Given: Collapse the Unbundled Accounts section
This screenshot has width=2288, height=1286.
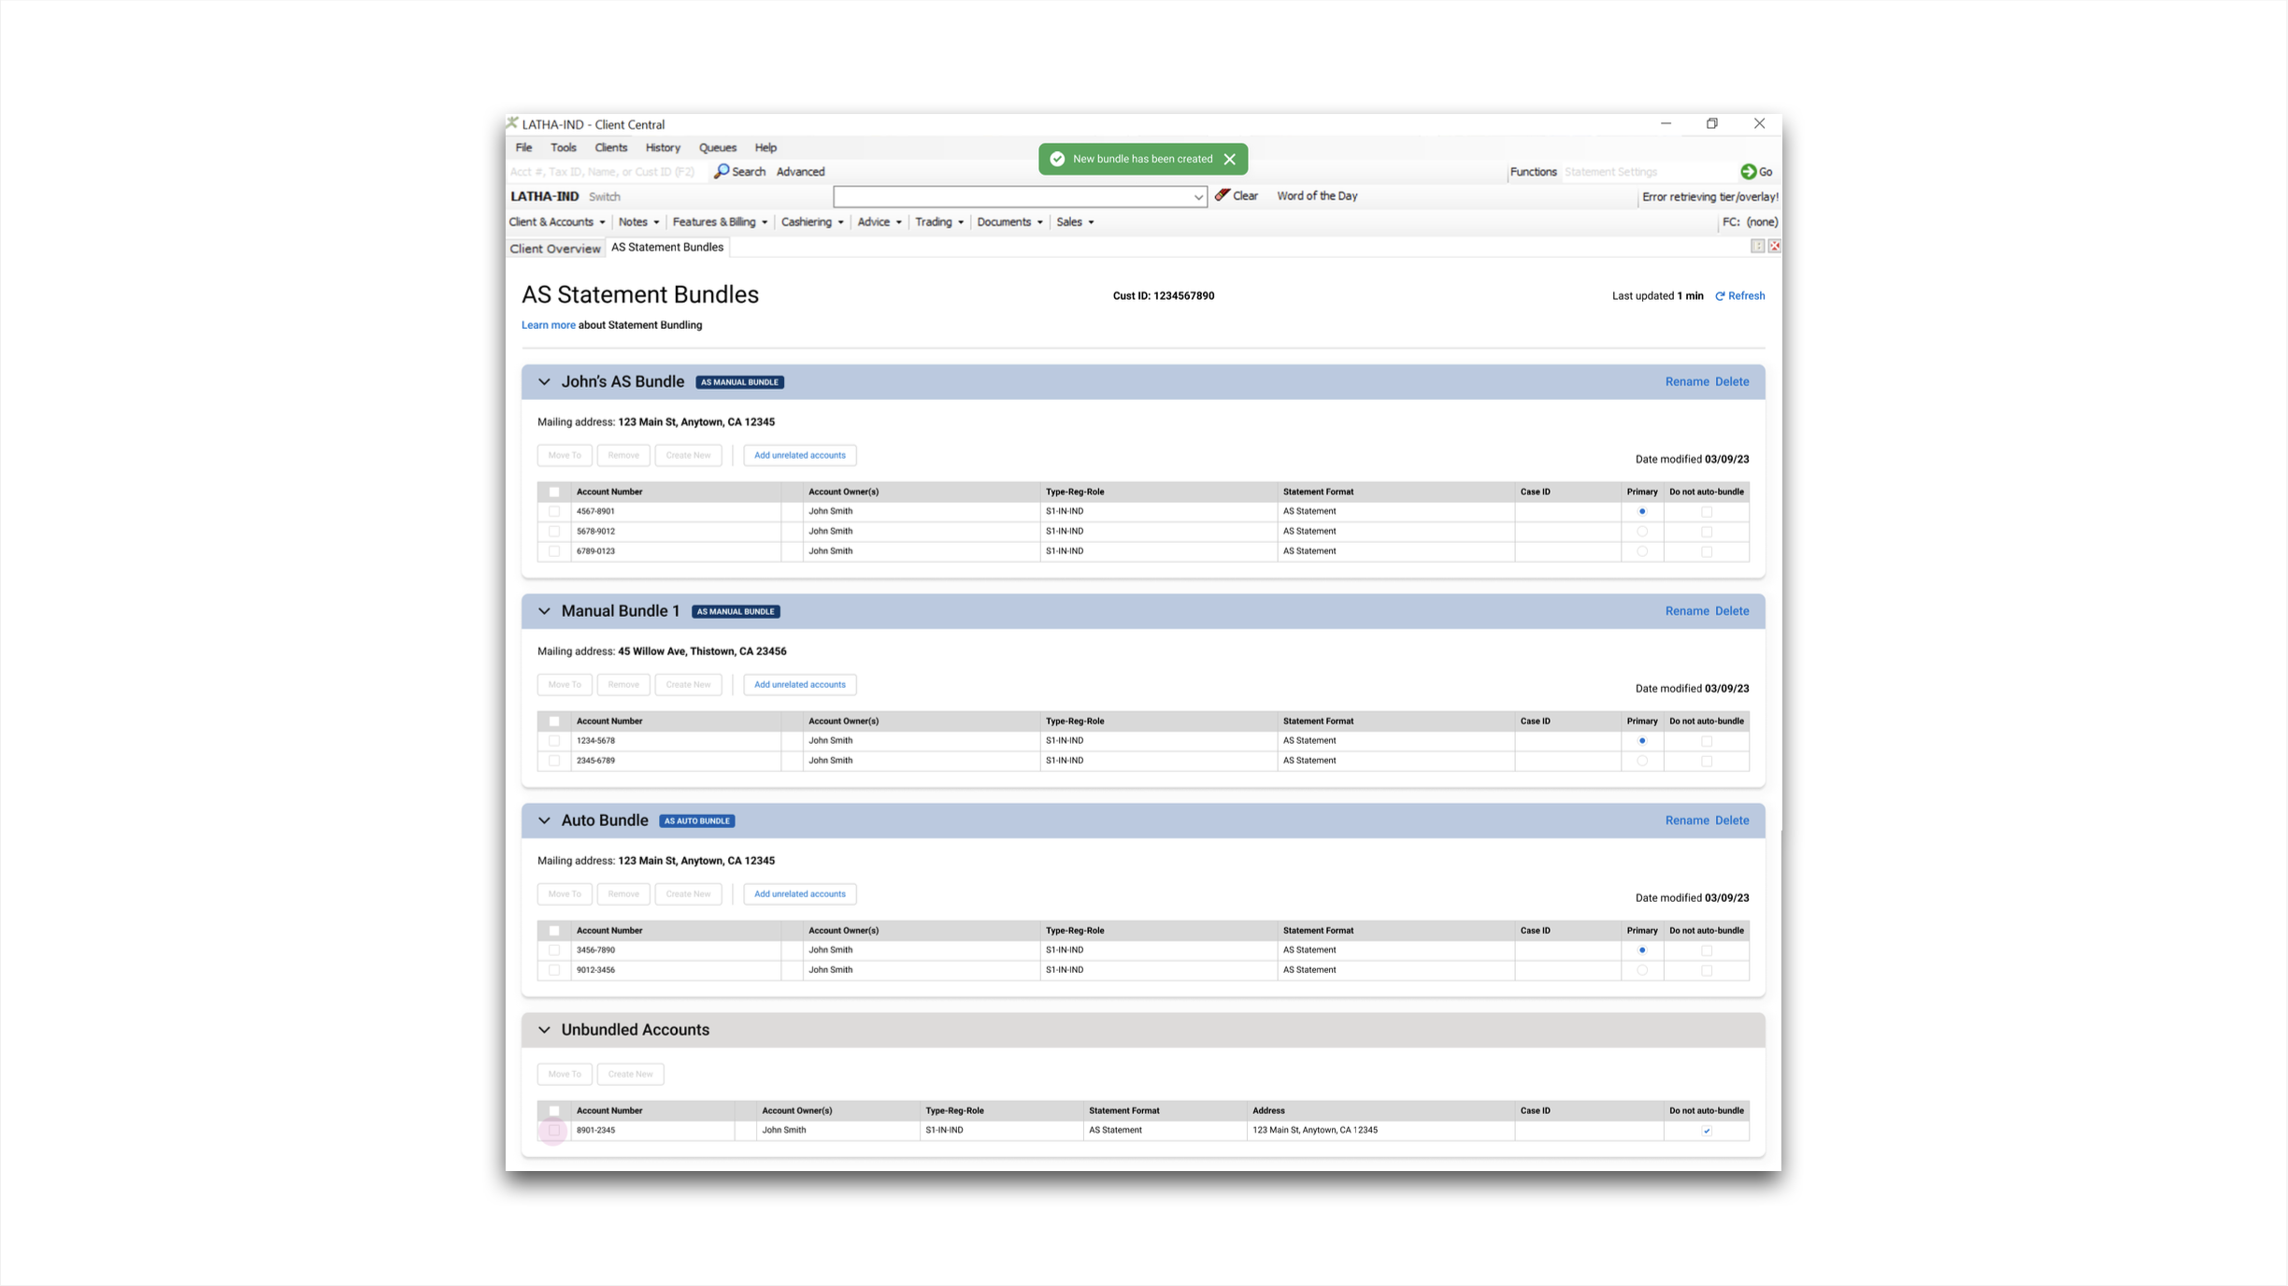Looking at the screenshot, I should tap(544, 1029).
